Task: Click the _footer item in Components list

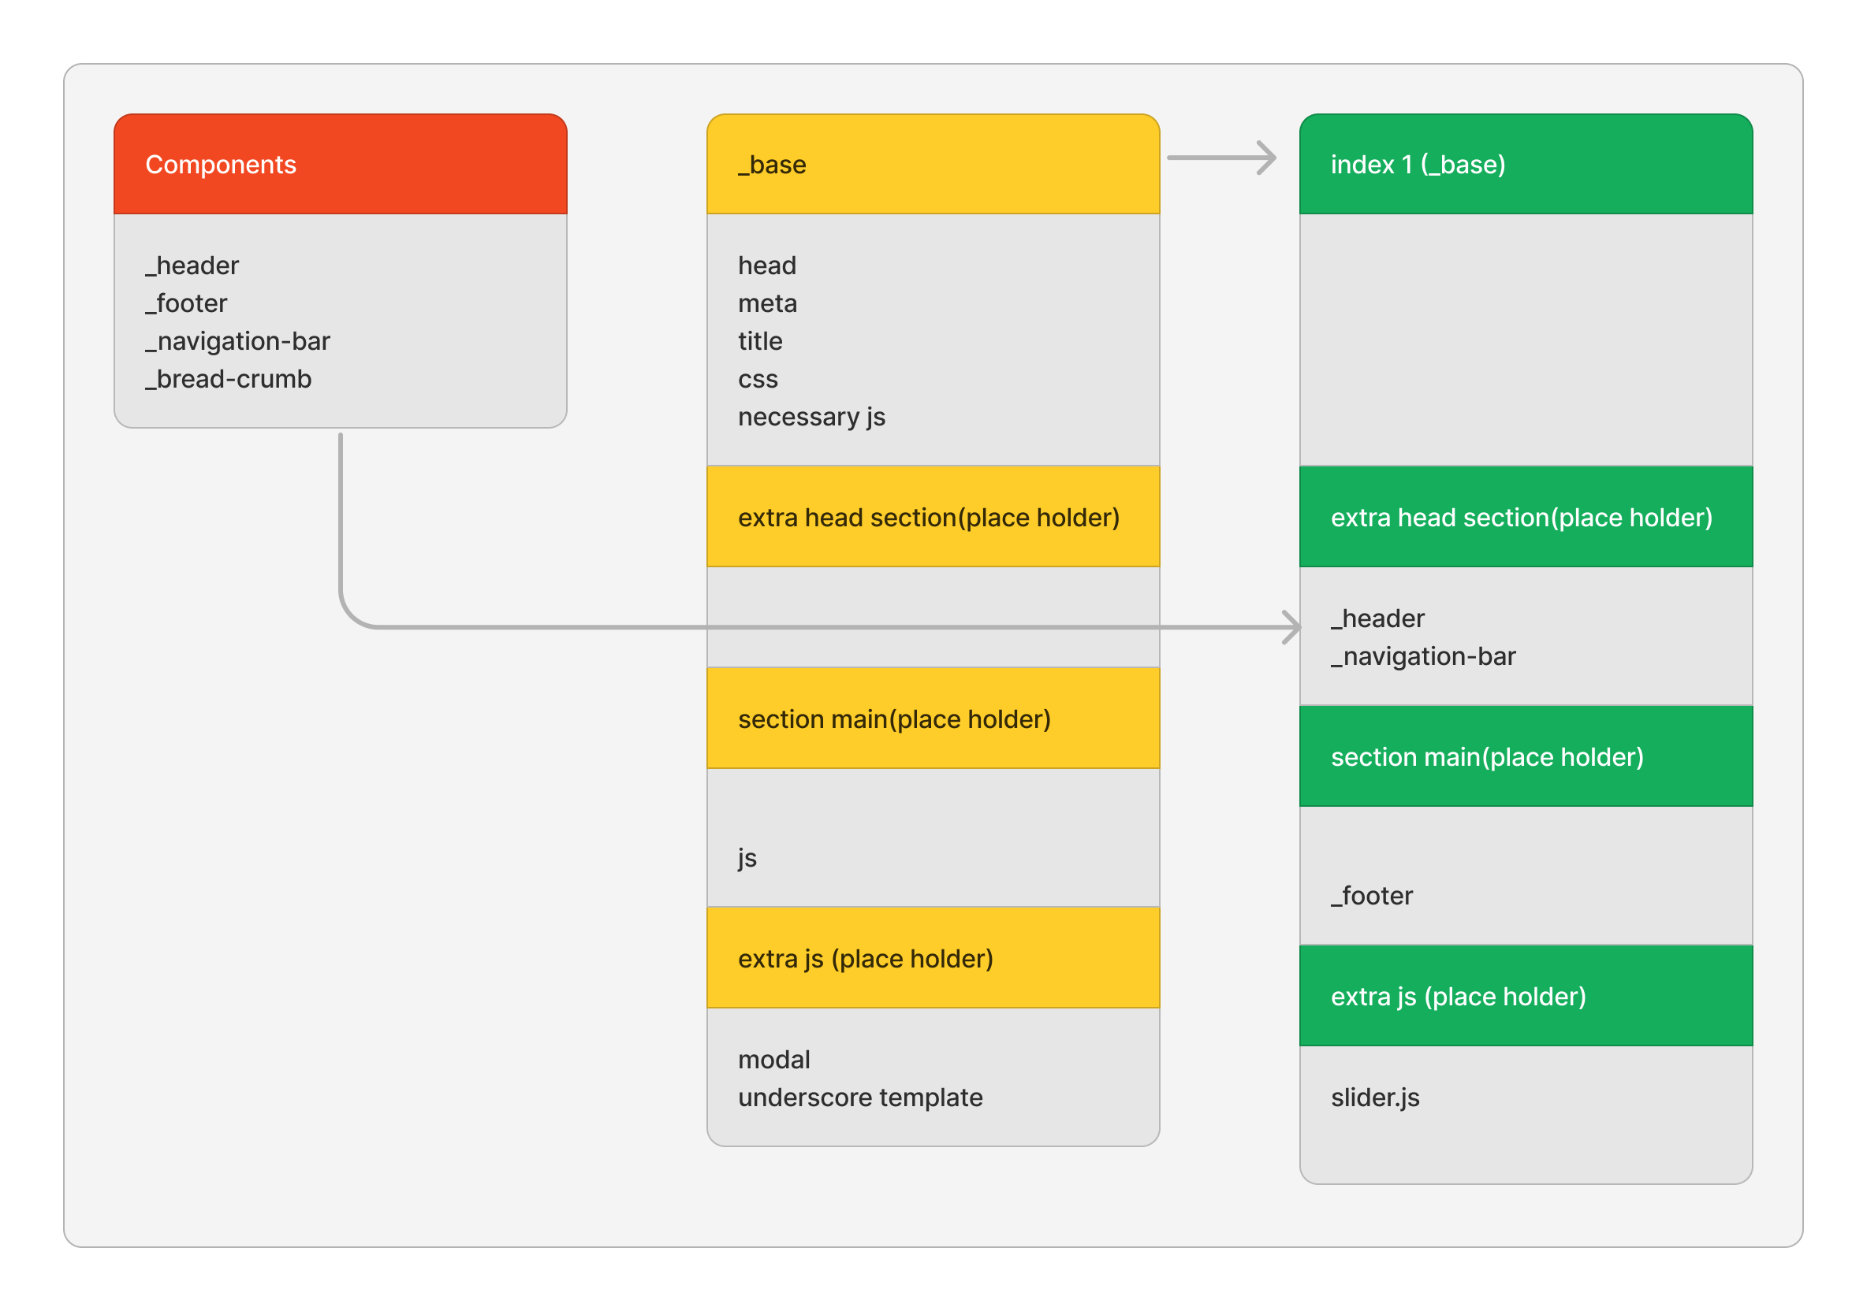Action: [185, 303]
